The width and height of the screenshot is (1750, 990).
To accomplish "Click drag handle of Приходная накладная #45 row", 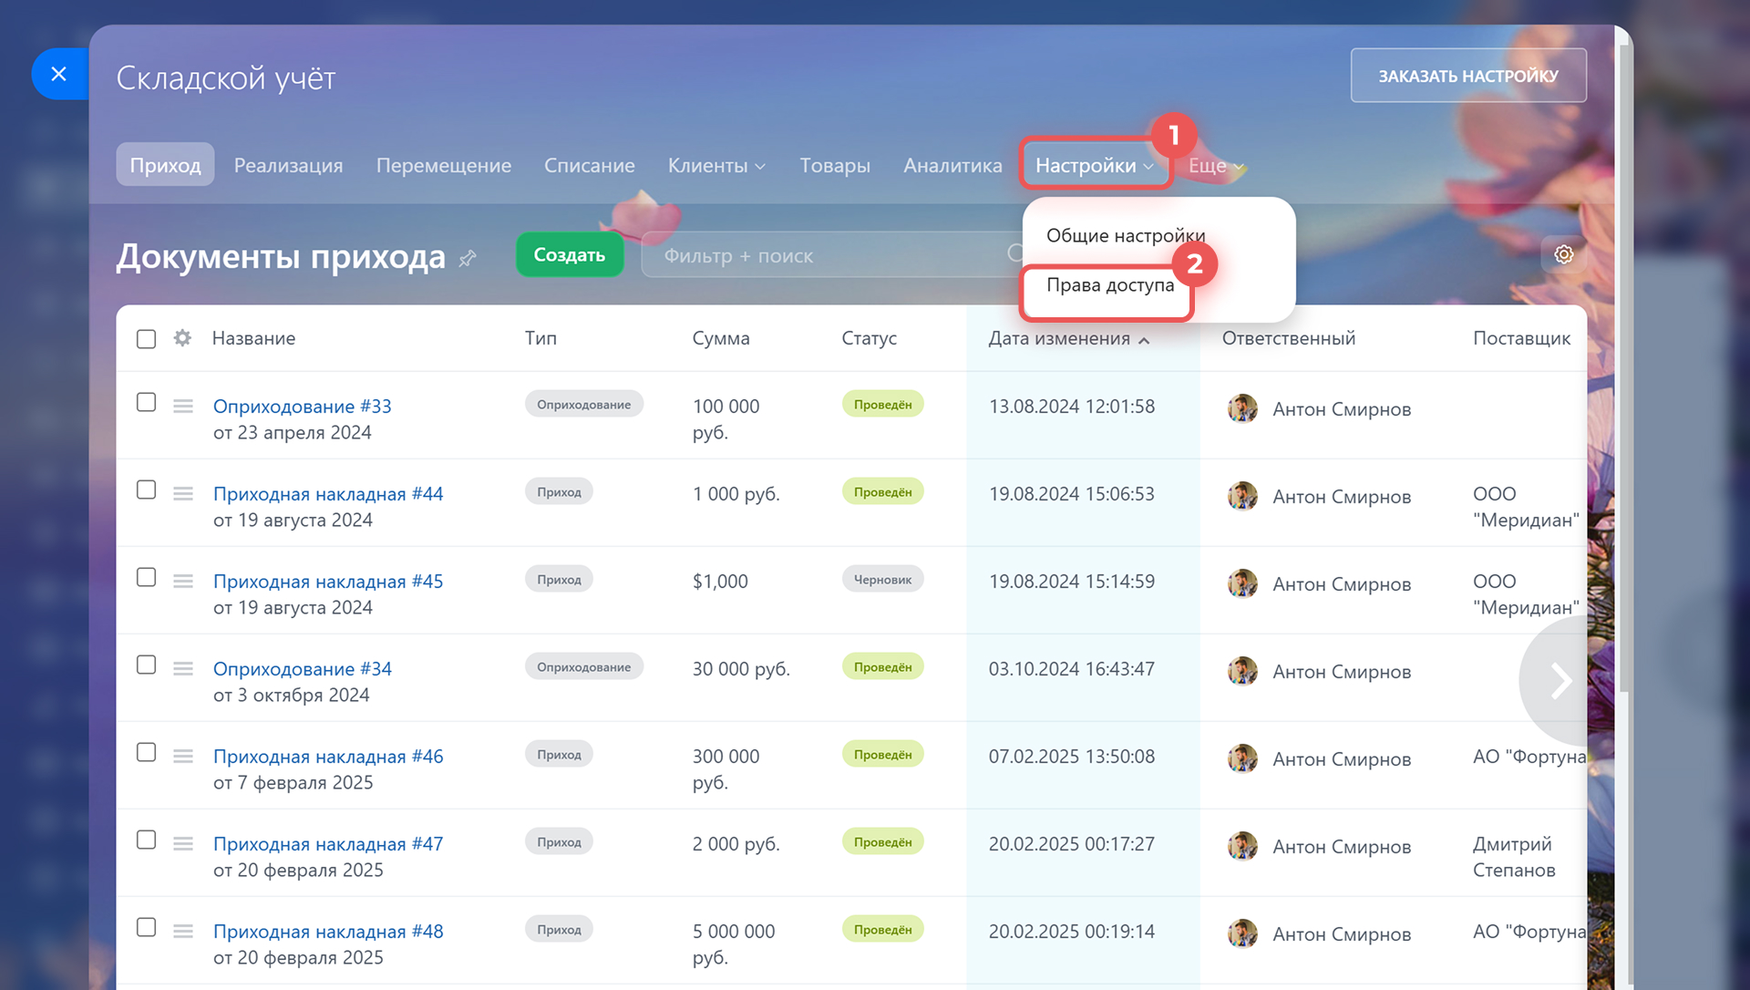I will pyautogui.click(x=183, y=581).
